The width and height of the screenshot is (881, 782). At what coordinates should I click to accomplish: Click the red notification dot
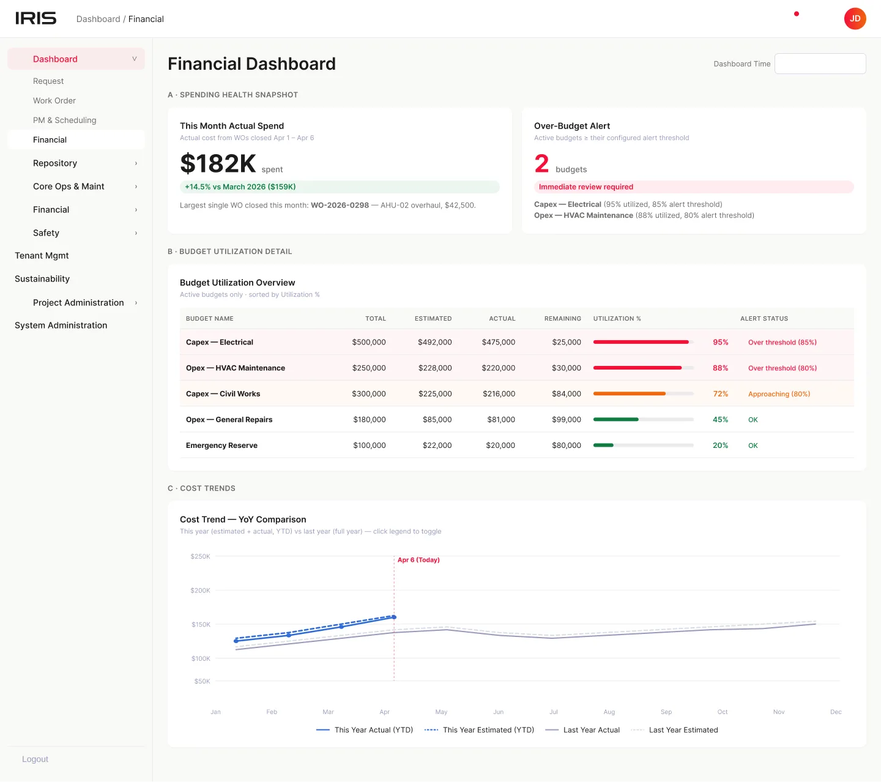click(x=796, y=13)
